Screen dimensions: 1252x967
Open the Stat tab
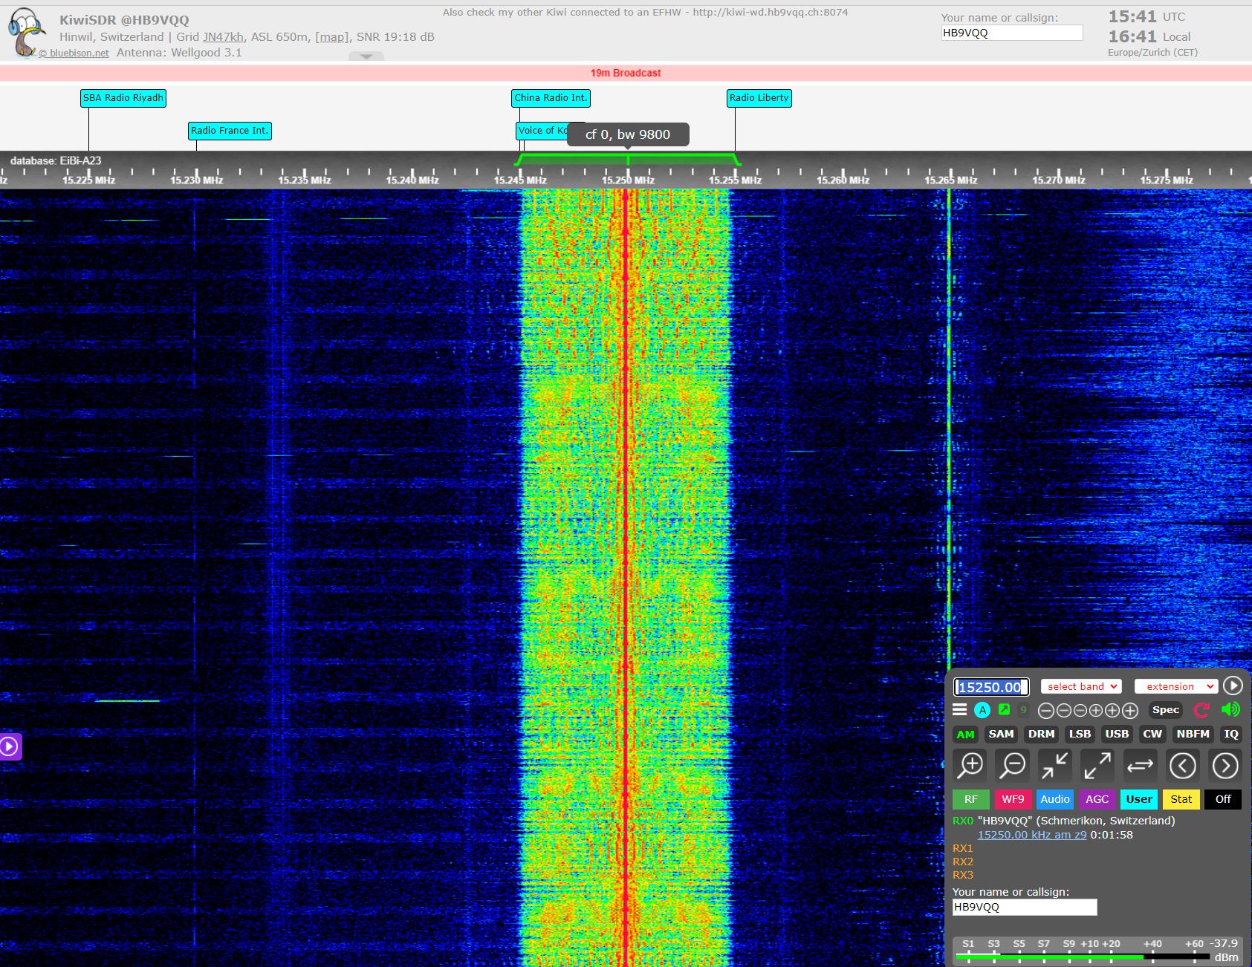pos(1181,799)
